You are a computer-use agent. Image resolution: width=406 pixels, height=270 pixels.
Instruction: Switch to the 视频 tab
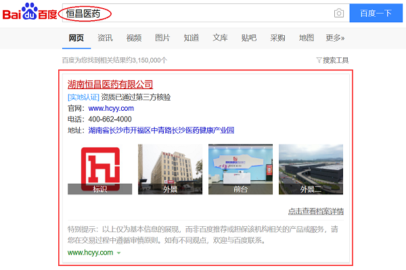(x=134, y=38)
